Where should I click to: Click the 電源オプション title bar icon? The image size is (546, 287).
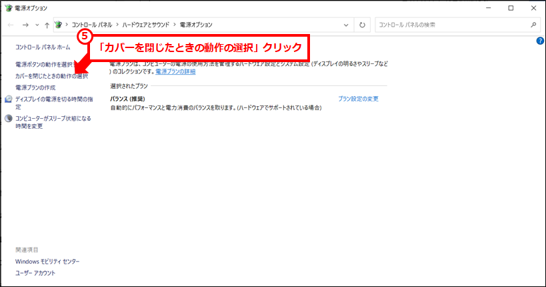(9, 8)
